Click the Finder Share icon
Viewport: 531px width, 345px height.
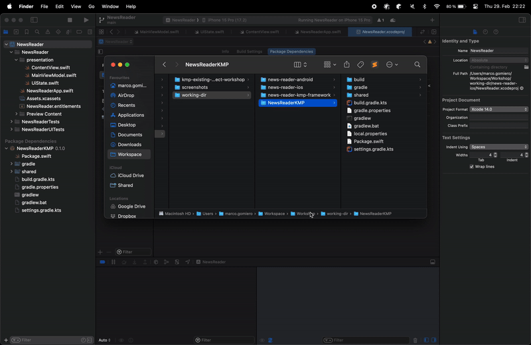point(346,64)
